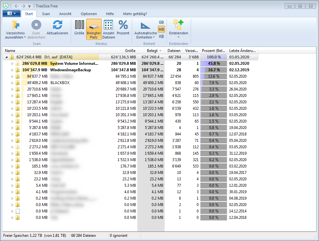Expand System Volume Information folder
The height and width of the screenshot is (241, 319).
point(12,64)
